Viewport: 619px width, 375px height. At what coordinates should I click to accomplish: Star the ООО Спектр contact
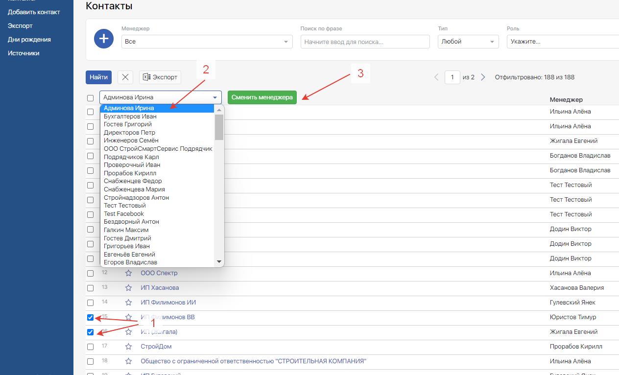coord(128,273)
